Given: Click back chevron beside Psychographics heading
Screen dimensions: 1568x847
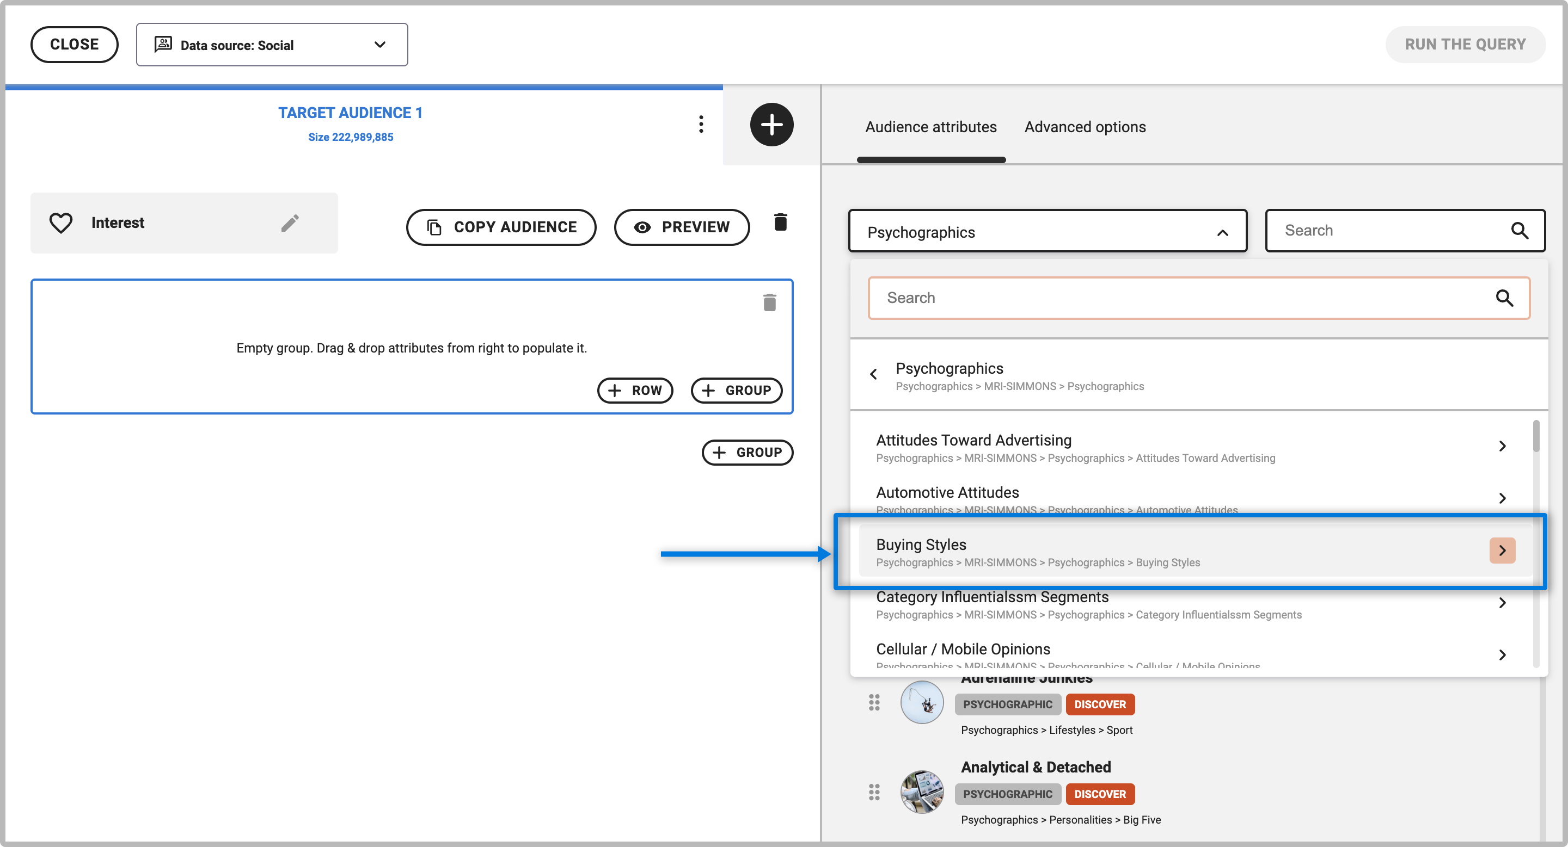Looking at the screenshot, I should 873,374.
